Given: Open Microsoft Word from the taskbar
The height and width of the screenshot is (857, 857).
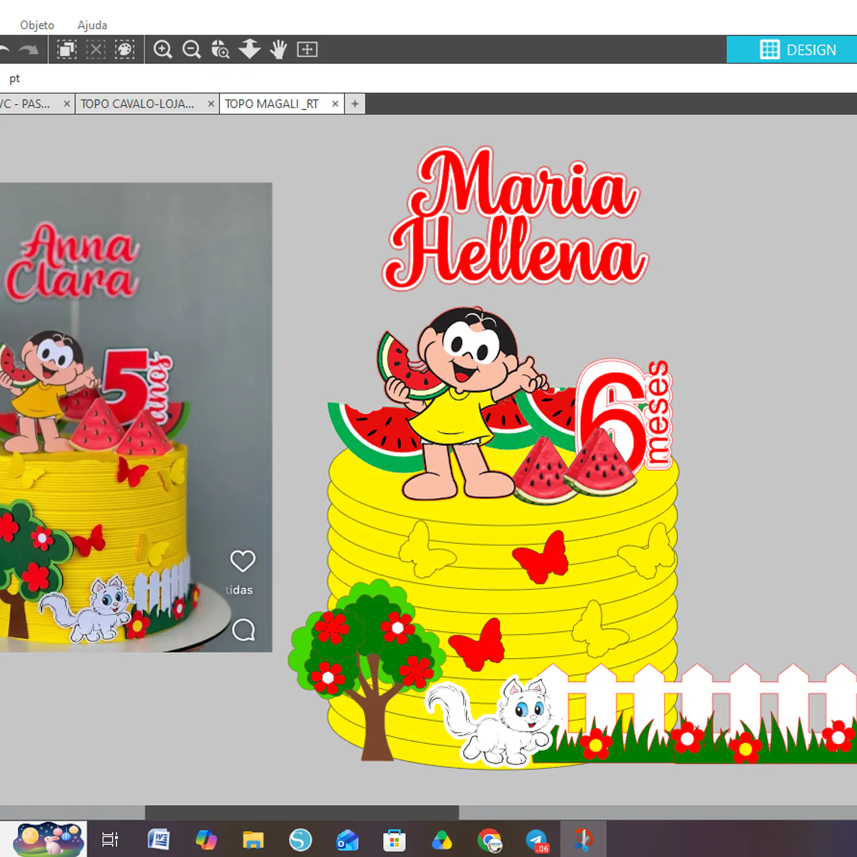Looking at the screenshot, I should coord(158,839).
